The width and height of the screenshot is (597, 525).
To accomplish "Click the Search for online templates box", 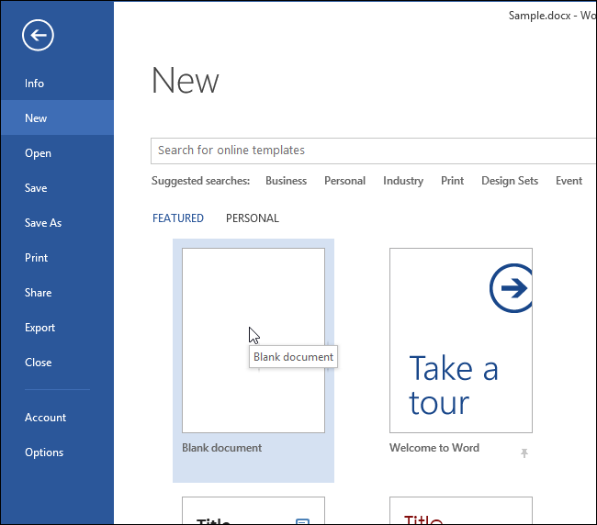I will [367, 151].
